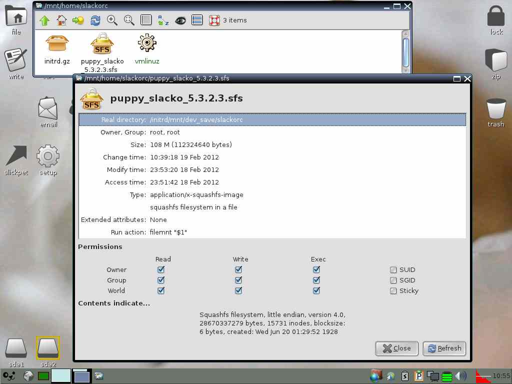Switch to the second virtual desktop in pager
The height and width of the screenshot is (384, 512).
[x=81, y=376]
